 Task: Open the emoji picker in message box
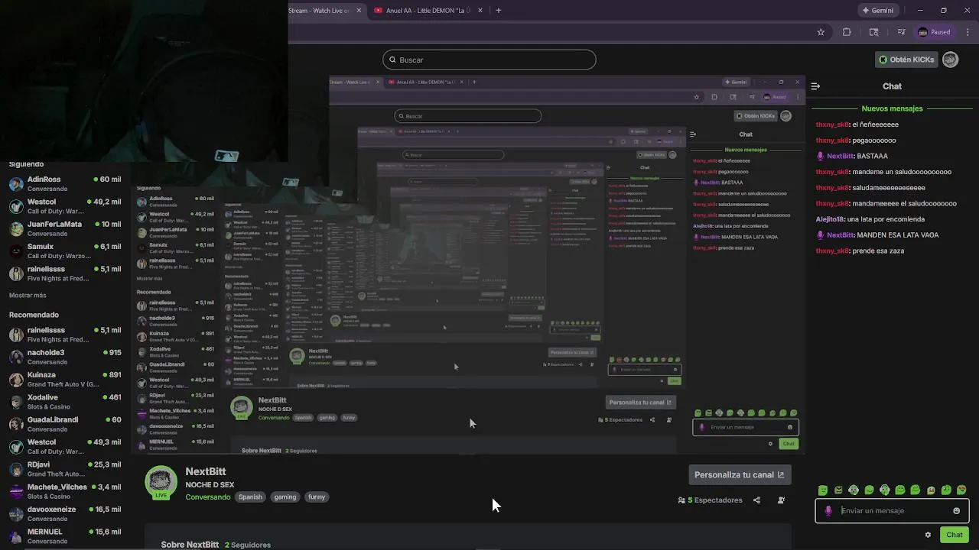tap(956, 511)
